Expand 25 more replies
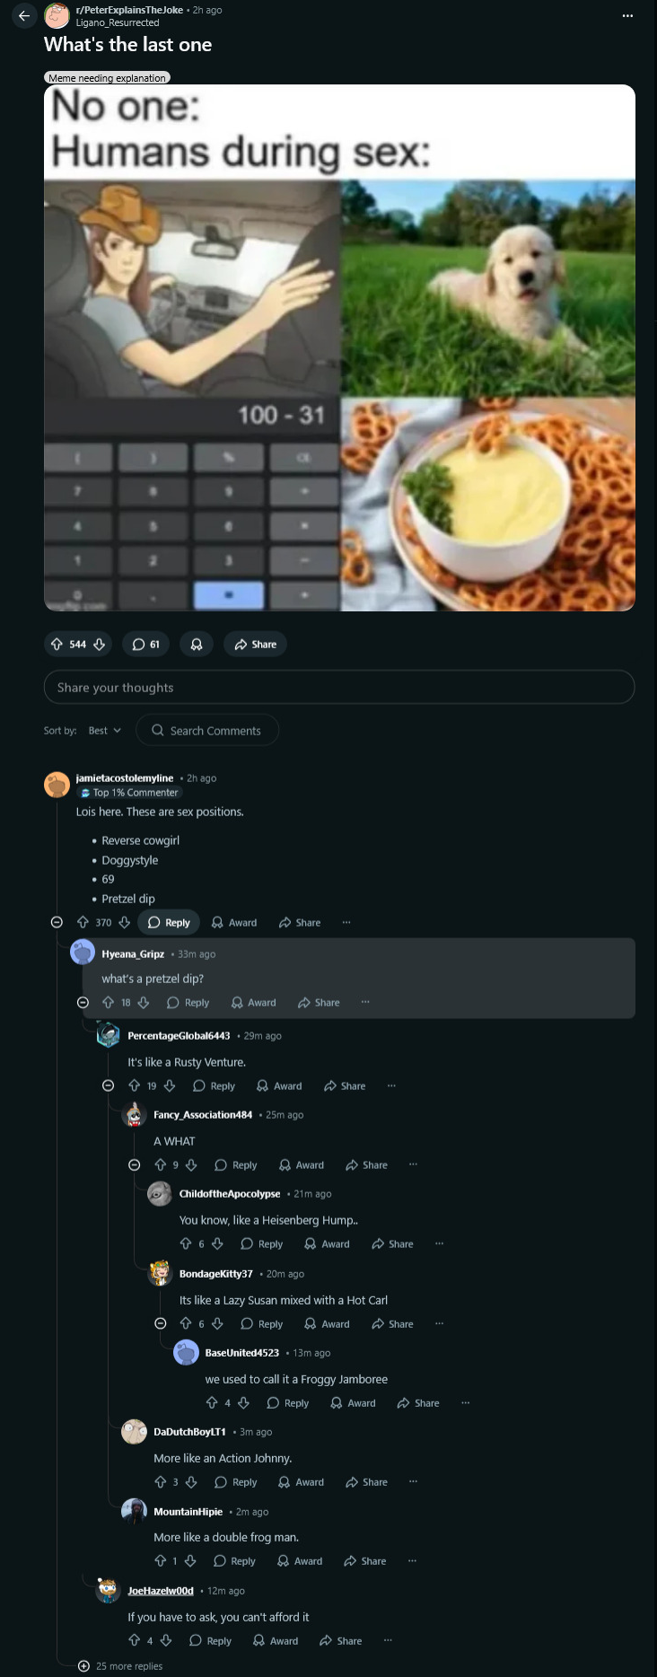The width and height of the screenshot is (657, 1677). click(x=121, y=1667)
